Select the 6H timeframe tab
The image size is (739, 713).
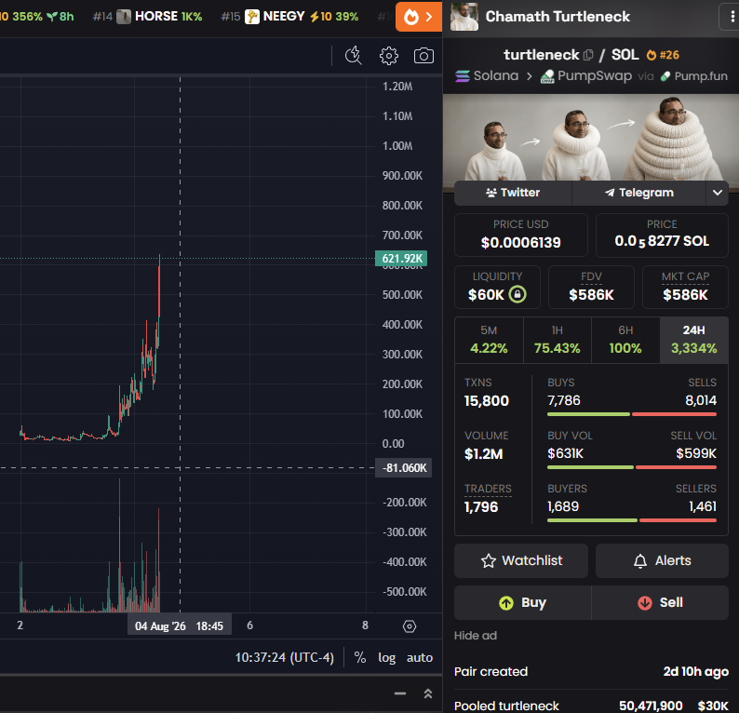(x=625, y=340)
